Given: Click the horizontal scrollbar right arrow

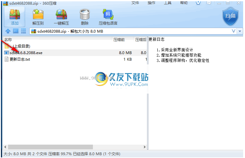Looking at the screenshot, I should point(145,147).
